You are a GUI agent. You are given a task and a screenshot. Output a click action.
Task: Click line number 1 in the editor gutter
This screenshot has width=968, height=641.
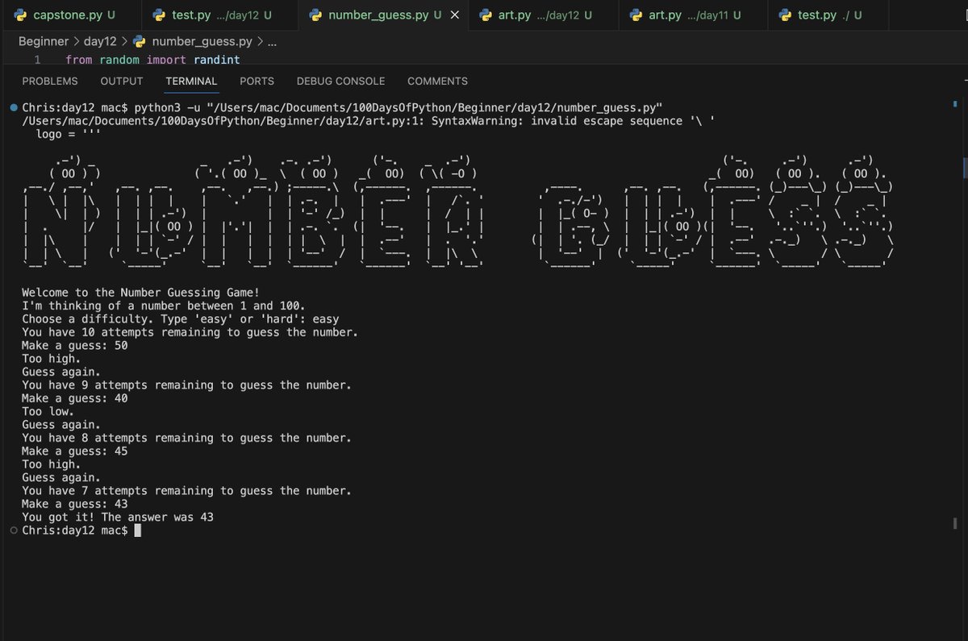pyautogui.click(x=37, y=60)
